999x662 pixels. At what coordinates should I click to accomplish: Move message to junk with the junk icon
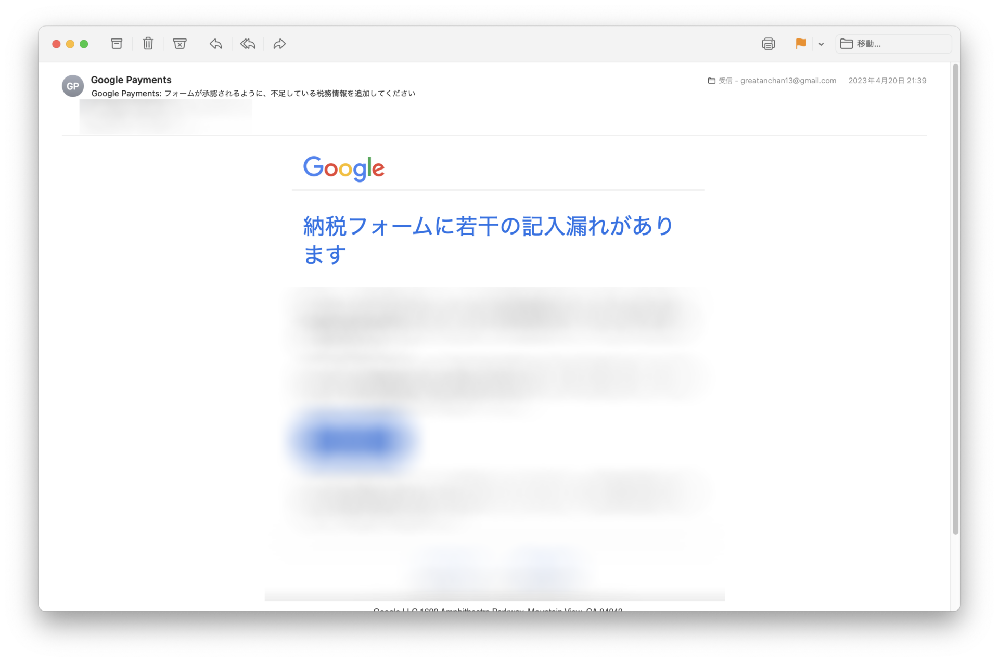point(180,44)
